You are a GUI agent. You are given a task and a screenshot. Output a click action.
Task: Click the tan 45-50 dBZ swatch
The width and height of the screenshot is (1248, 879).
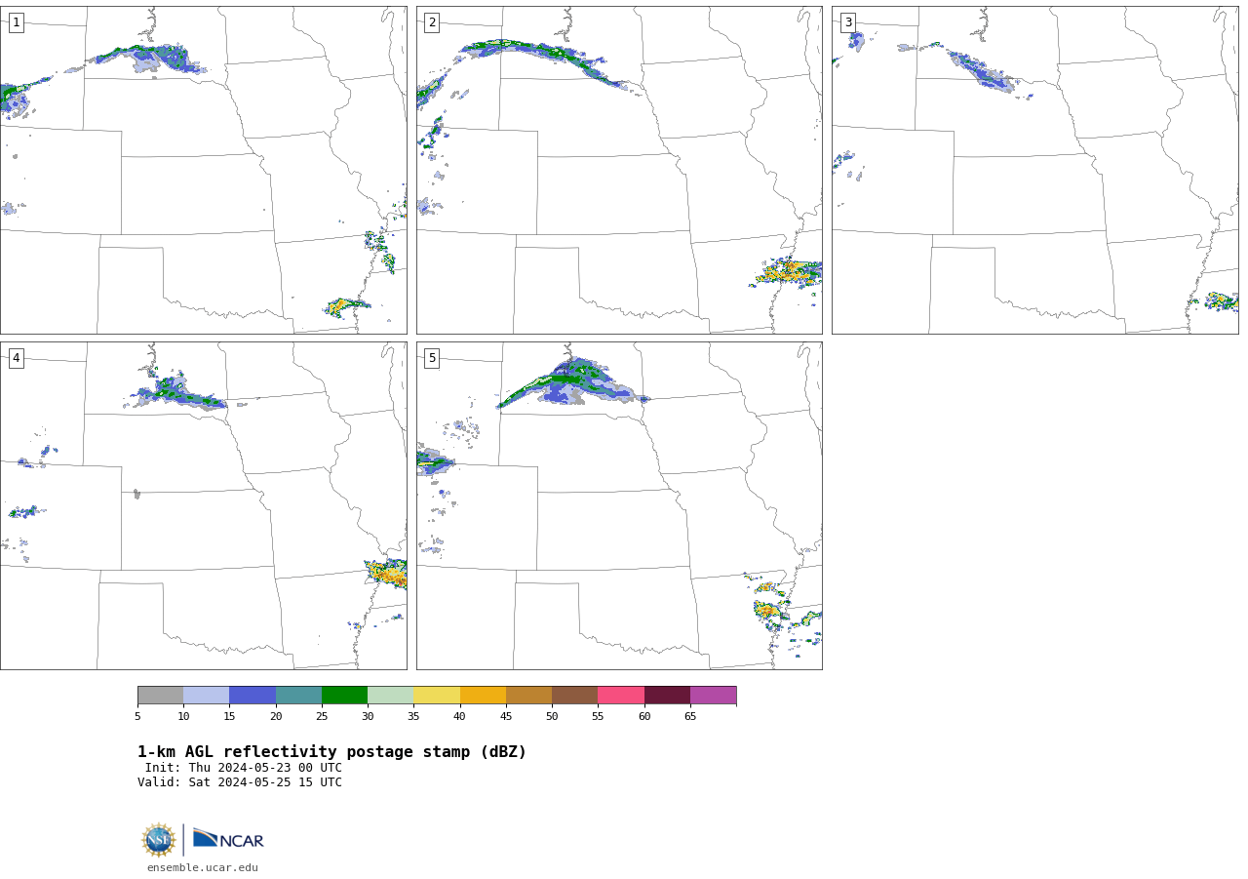[528, 695]
